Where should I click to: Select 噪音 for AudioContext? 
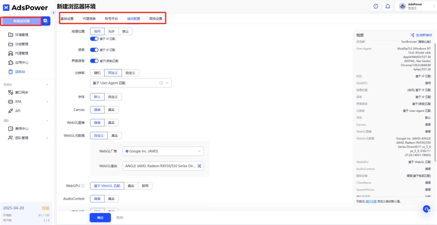click(x=97, y=199)
